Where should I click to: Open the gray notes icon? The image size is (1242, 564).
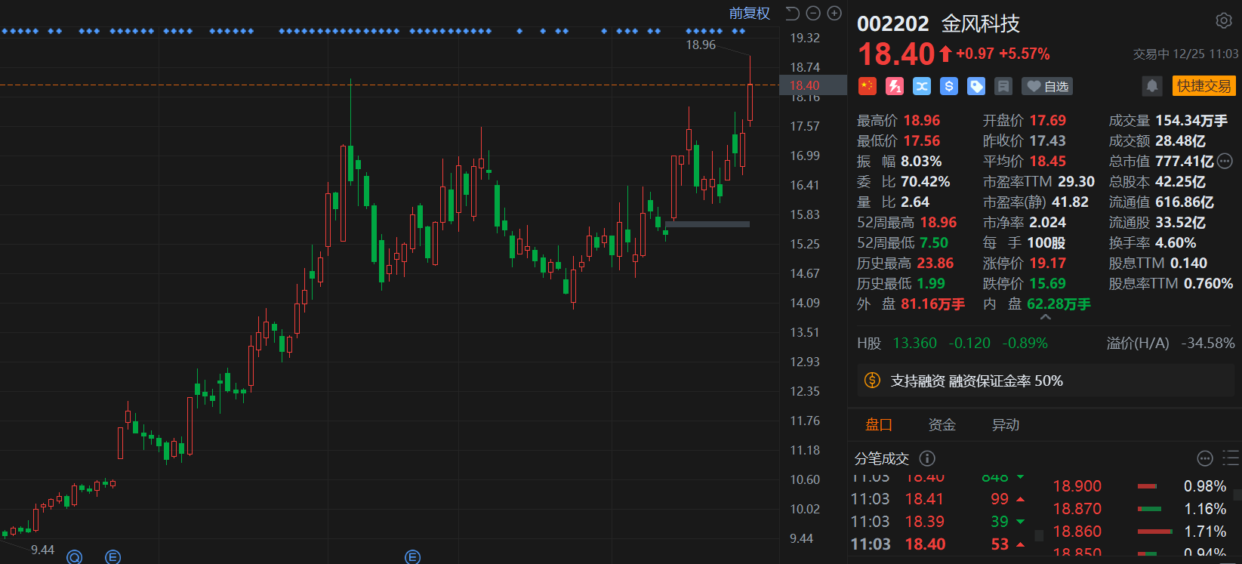pyautogui.click(x=1003, y=86)
